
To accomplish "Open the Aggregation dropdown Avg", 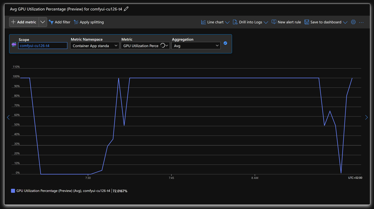I will (196, 46).
